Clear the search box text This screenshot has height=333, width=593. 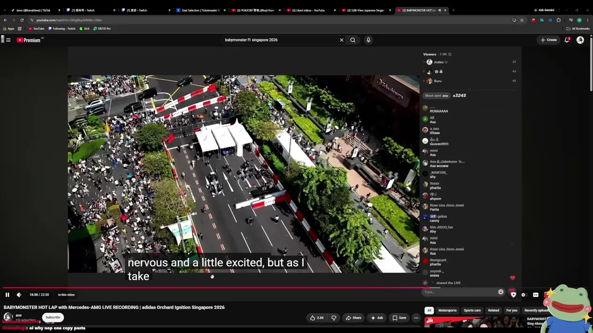(342, 40)
